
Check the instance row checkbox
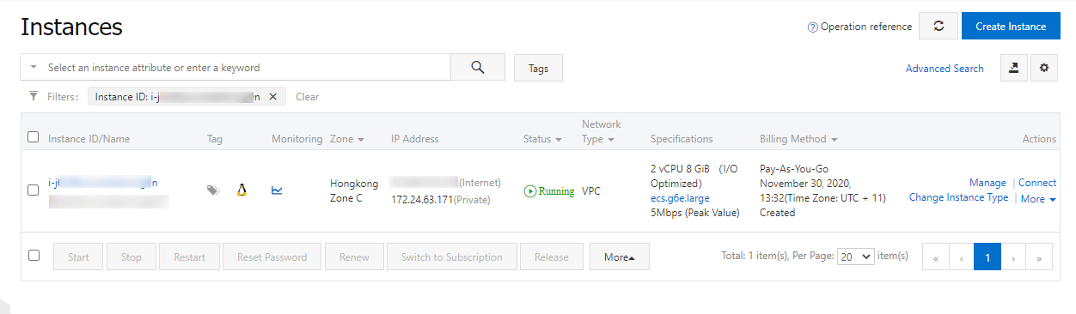pyautogui.click(x=34, y=190)
